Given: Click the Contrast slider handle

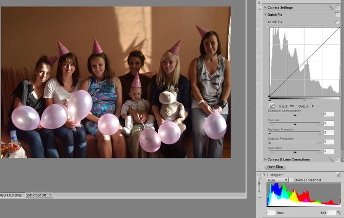Looking at the screenshot, I should coord(295,124).
